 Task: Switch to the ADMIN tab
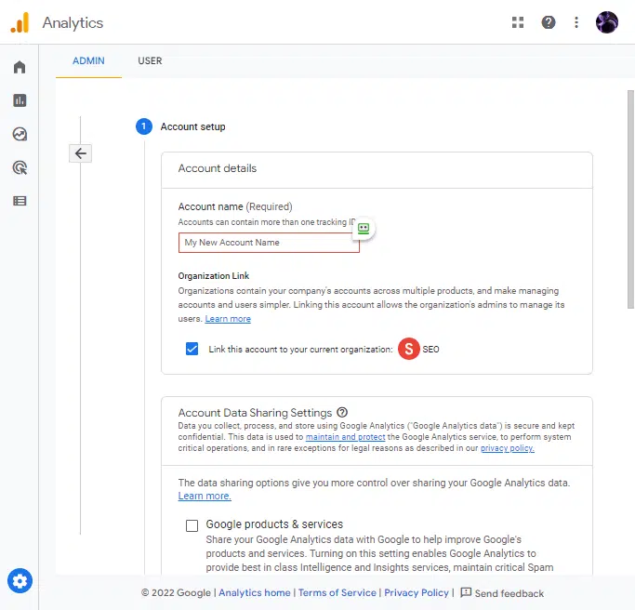pos(88,60)
